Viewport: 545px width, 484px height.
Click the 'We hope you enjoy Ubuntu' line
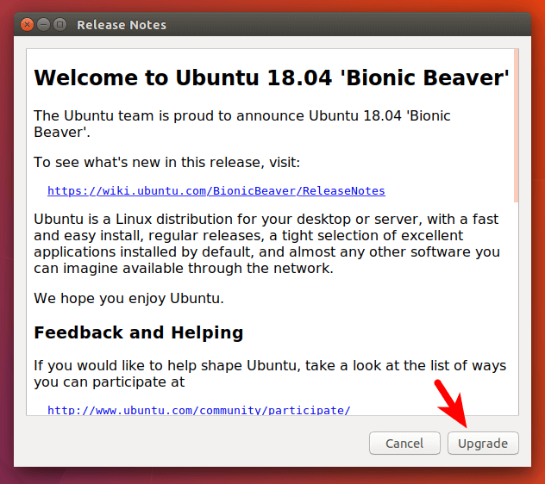tap(128, 299)
